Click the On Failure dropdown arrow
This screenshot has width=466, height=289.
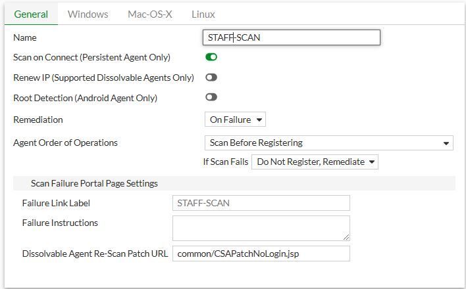[x=259, y=120]
